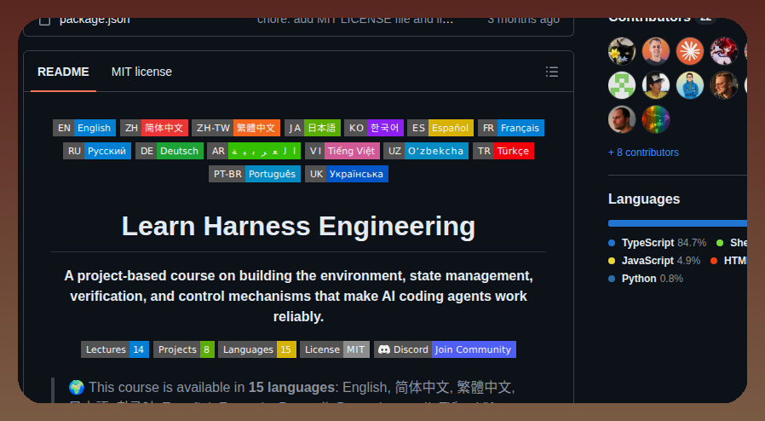Select the ES Español language badge

[440, 128]
